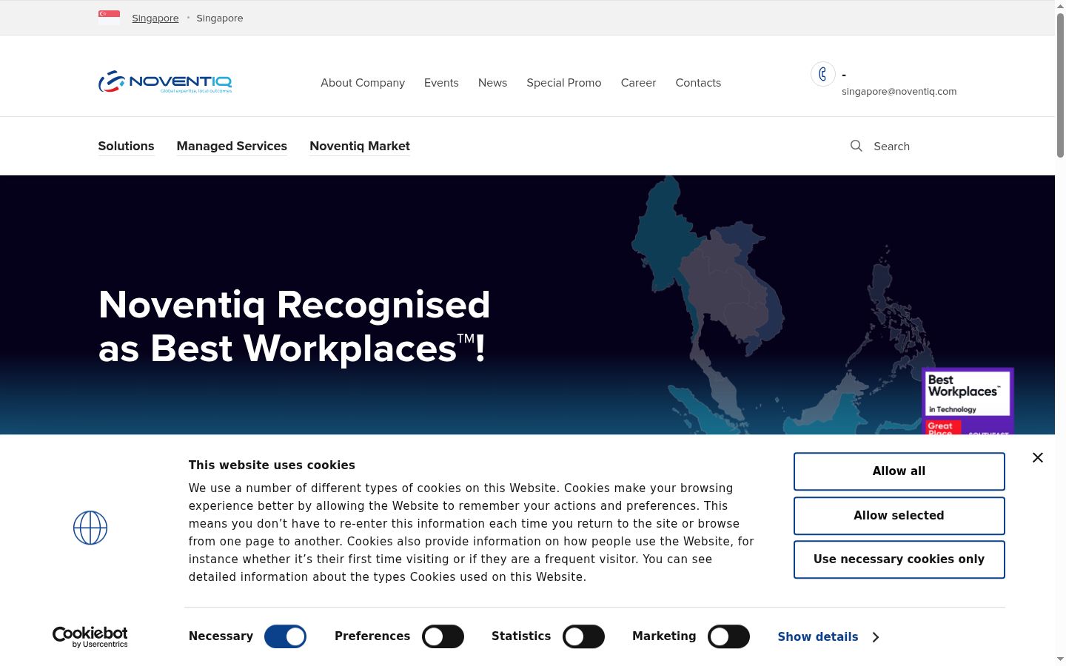Click the 'This website uses cookies' heading
Screen dimensions: 1066x666
[272, 465]
